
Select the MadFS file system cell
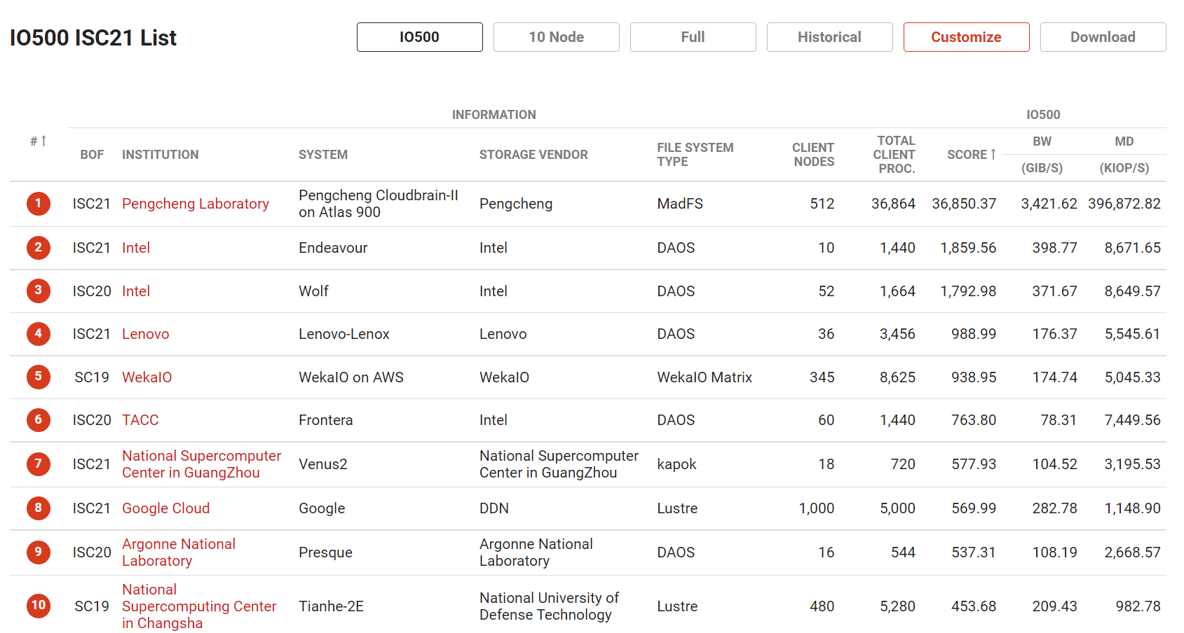[680, 204]
